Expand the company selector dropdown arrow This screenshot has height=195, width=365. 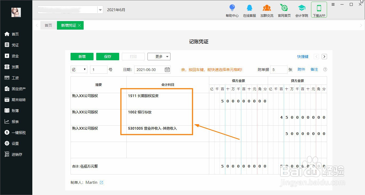[x=100, y=10]
